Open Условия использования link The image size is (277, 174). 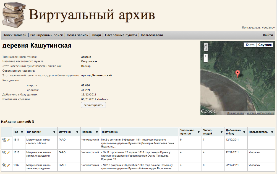(260, 113)
